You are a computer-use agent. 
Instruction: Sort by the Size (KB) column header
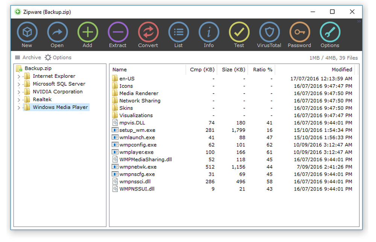[x=233, y=70]
